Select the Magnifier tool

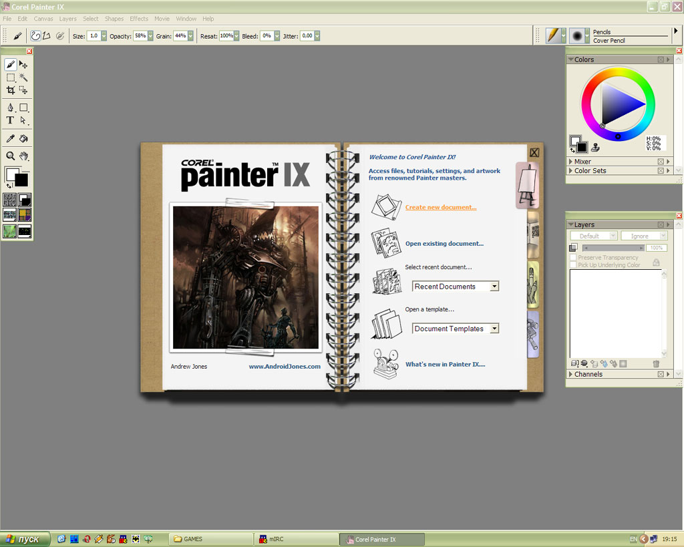coord(11,156)
